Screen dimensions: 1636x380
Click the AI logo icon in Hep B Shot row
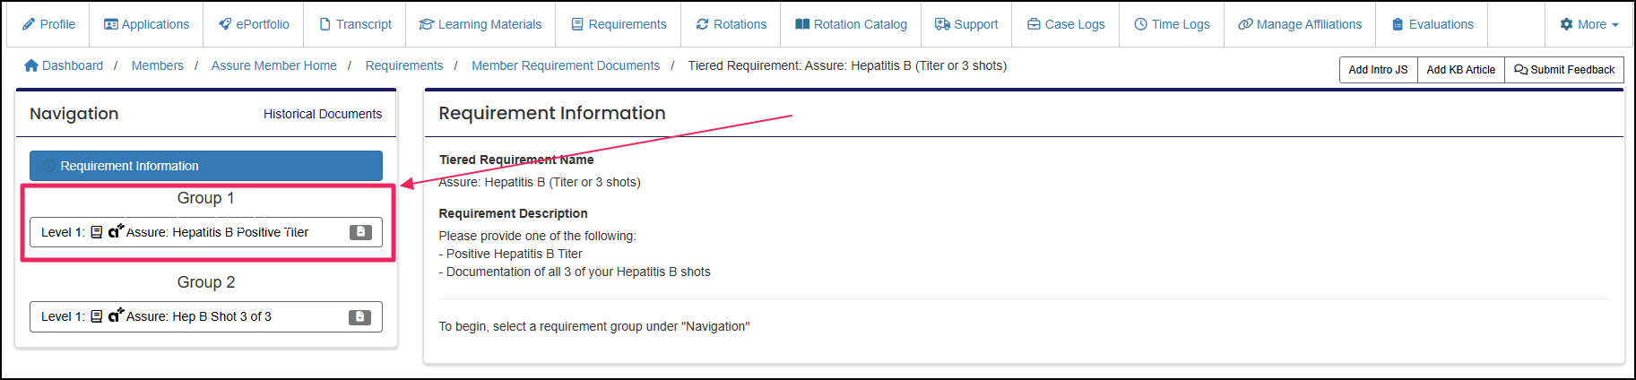click(x=116, y=315)
